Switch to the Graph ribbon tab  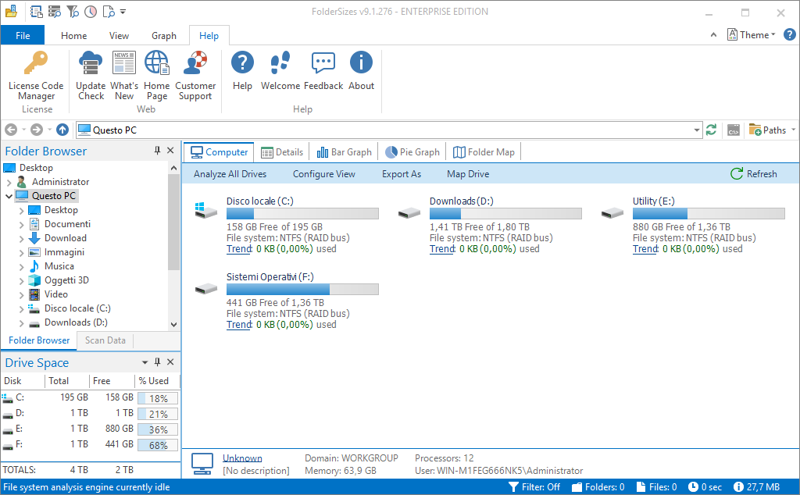coord(164,36)
